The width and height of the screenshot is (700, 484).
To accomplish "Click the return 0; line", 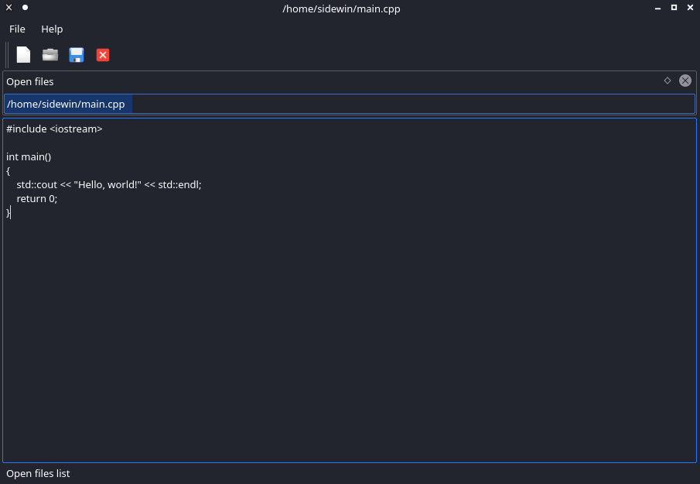I will tap(37, 198).
